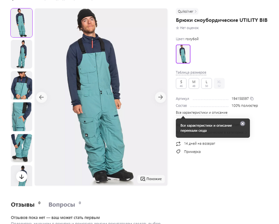Select size S (46)

point(181,83)
